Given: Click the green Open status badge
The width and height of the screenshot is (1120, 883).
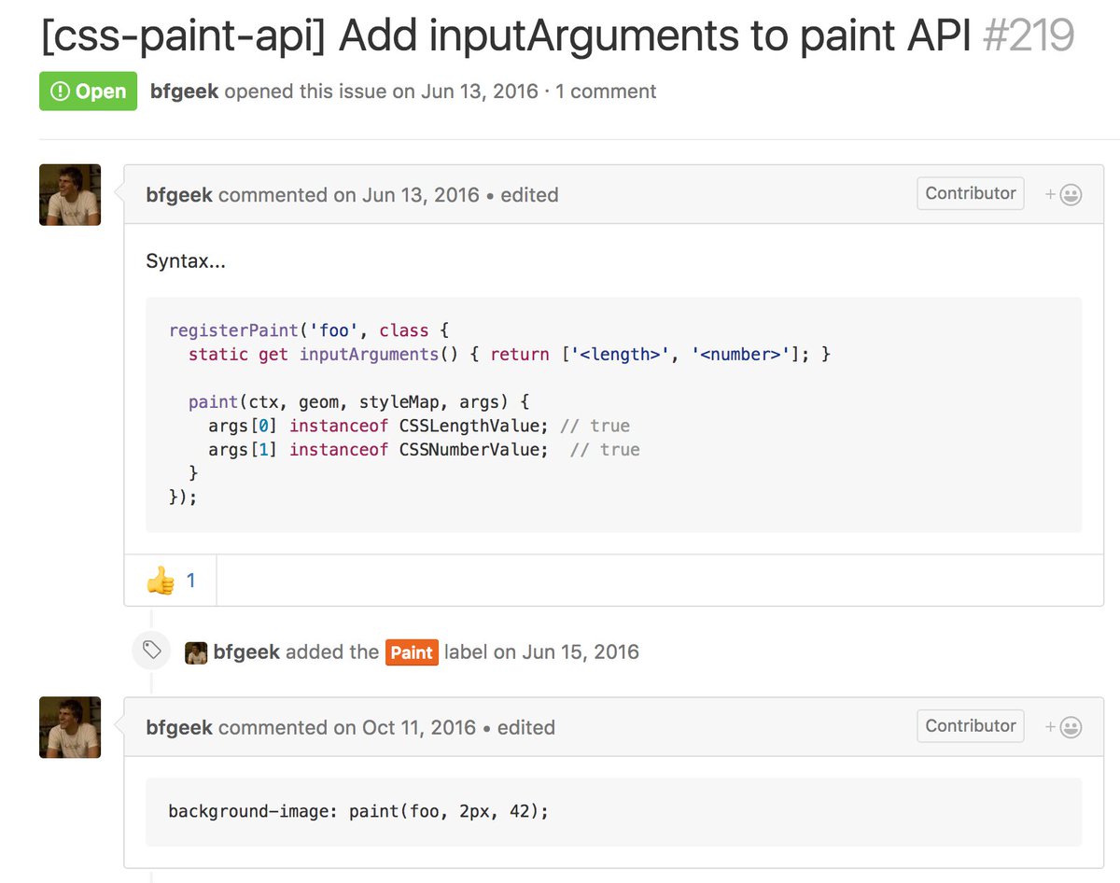Looking at the screenshot, I should 88,91.
